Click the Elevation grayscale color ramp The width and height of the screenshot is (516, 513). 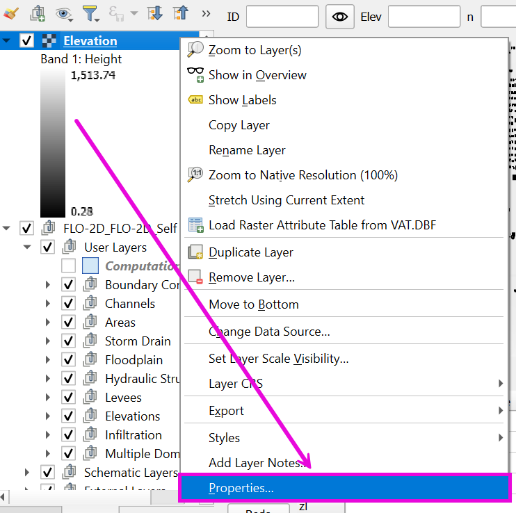pos(53,142)
